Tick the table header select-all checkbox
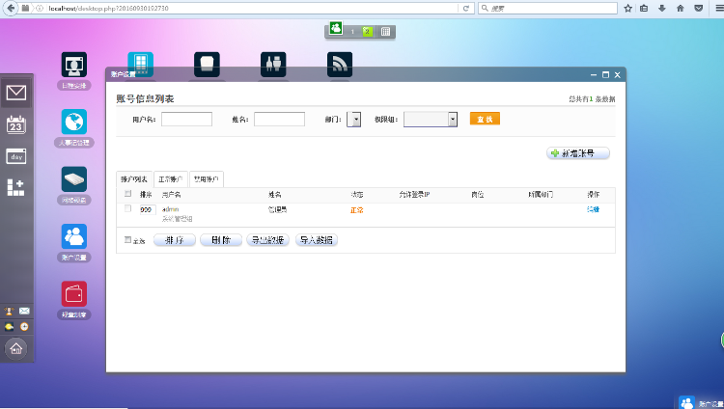The height and width of the screenshot is (409, 724). click(x=127, y=194)
